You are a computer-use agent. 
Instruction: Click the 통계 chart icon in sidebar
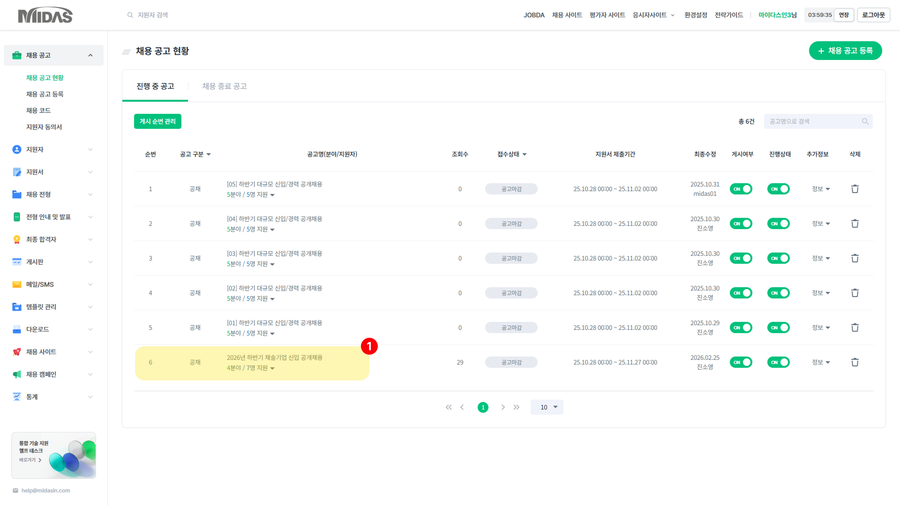click(x=17, y=397)
